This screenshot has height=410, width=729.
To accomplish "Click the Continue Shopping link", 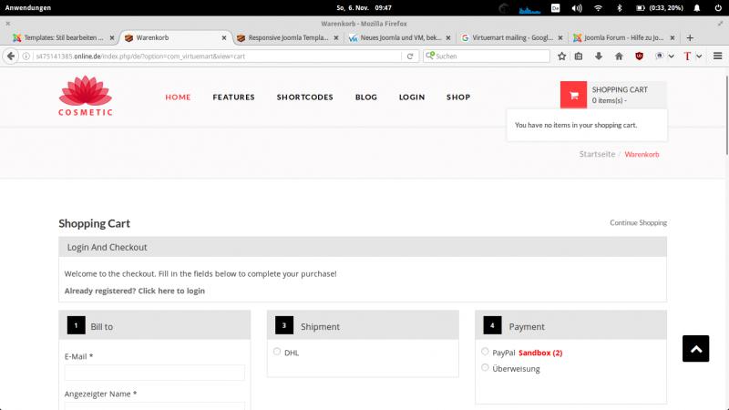I will coord(638,223).
